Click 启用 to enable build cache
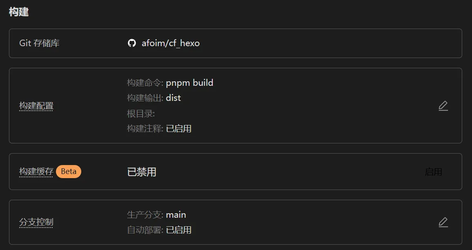The height and width of the screenshot is (250, 472). pyautogui.click(x=433, y=172)
